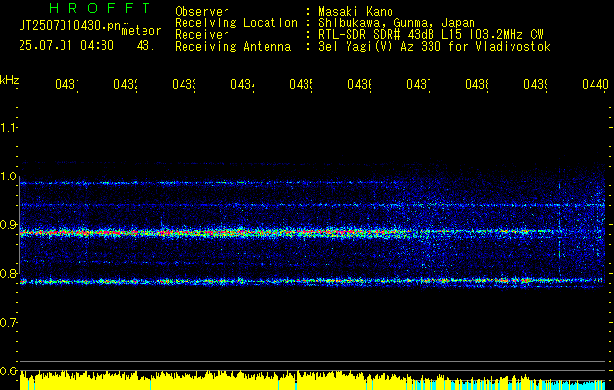The height and width of the screenshot is (390, 614).
Task: Click the Receiver label
Action: point(202,35)
